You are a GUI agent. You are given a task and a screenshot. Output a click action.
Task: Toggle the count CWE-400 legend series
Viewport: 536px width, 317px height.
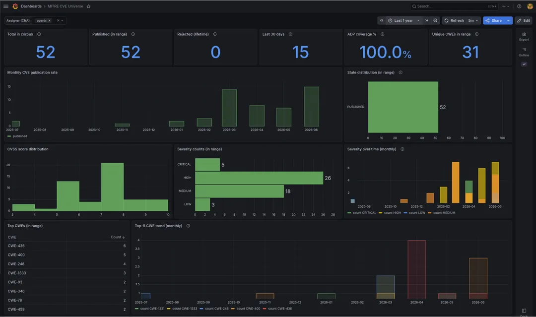click(248, 309)
